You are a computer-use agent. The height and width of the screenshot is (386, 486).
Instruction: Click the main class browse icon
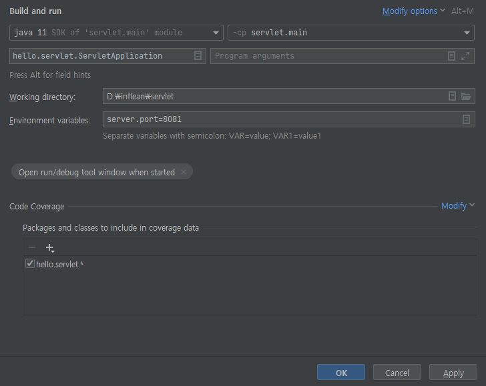tap(198, 56)
